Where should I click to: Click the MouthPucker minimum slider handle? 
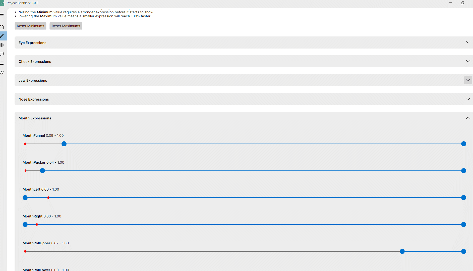pyautogui.click(x=42, y=171)
